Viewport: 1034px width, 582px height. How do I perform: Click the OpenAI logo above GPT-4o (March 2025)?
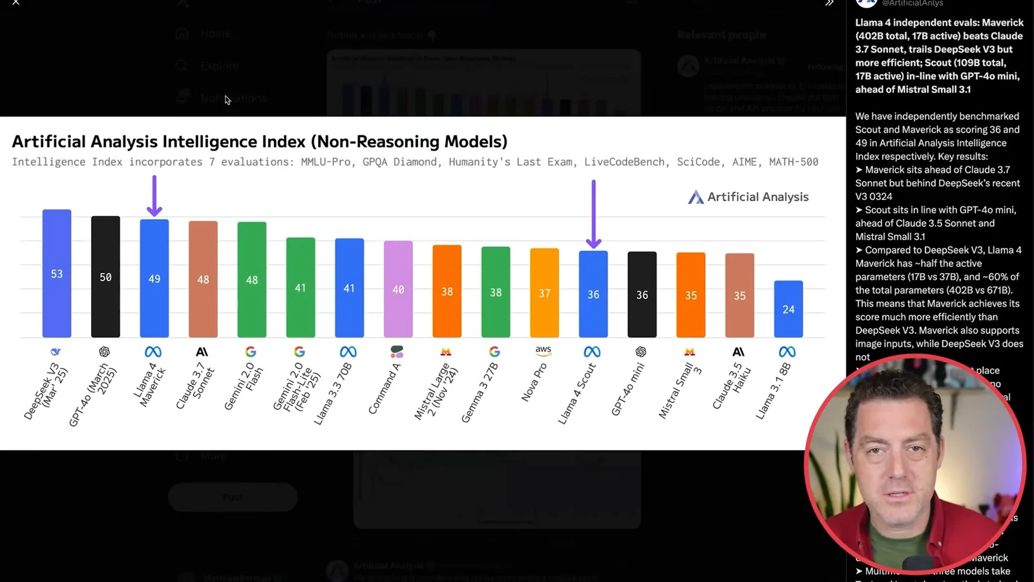coord(104,352)
